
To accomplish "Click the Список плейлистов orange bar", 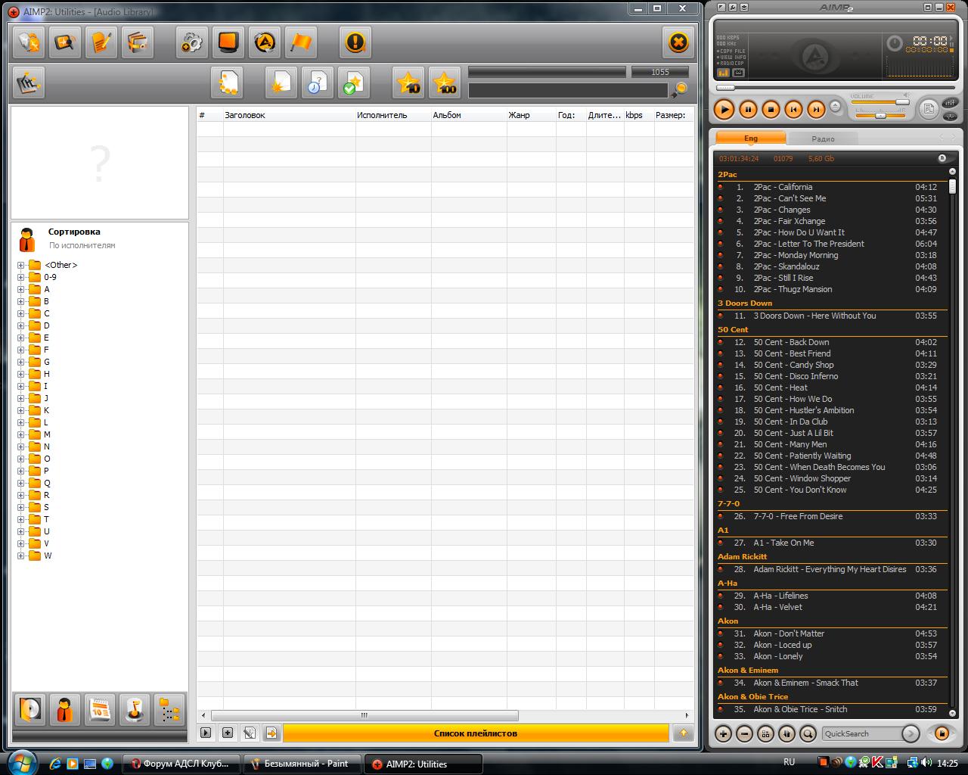I will point(475,733).
